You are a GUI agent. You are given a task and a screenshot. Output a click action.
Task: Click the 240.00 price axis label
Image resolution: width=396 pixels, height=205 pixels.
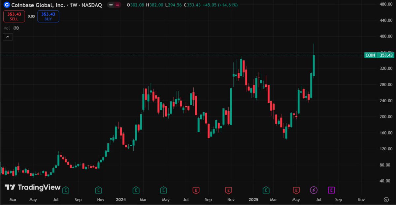click(386, 101)
